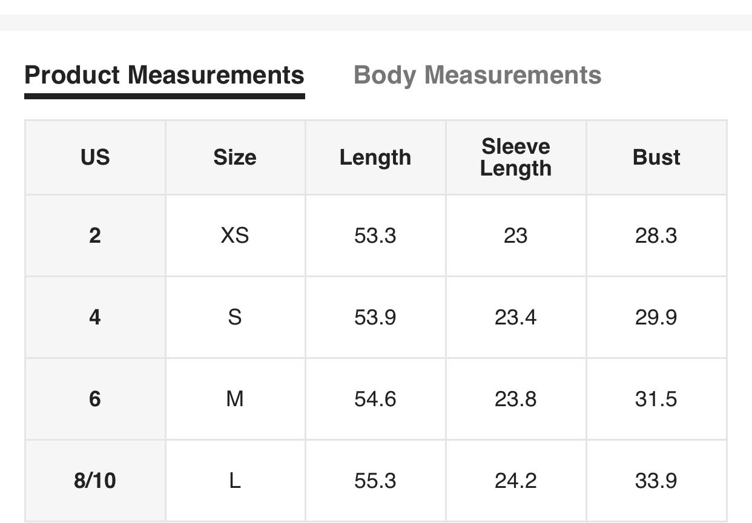Viewport: 752px width, 523px height.
Task: Click the 54.6 length value for M
Action: [375, 399]
